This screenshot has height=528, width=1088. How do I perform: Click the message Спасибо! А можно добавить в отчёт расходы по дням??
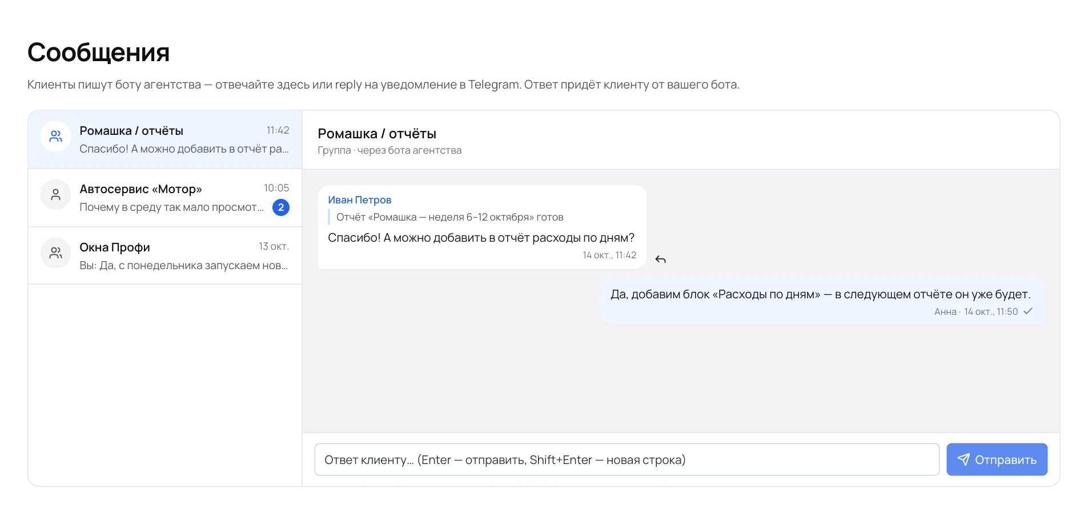click(481, 238)
